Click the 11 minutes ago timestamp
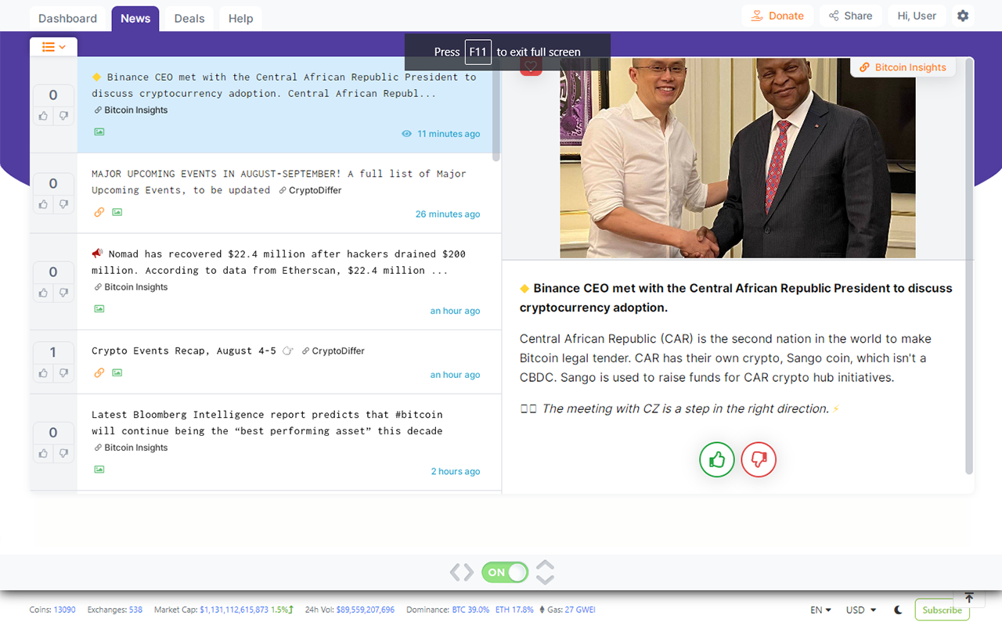This screenshot has width=1002, height=626. pos(449,134)
